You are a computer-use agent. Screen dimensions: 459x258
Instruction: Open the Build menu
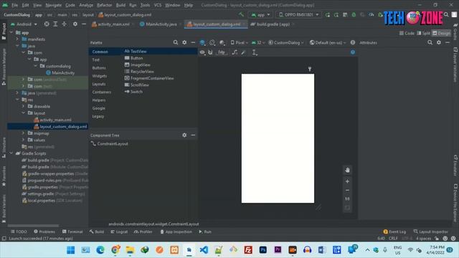[x=120, y=5]
